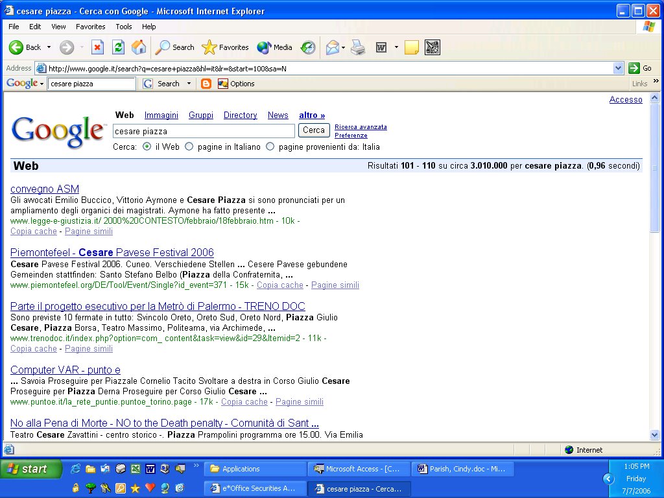Open the Piemontefeel Cesare Pavese Festival link
The image size is (664, 498).
[x=112, y=252]
